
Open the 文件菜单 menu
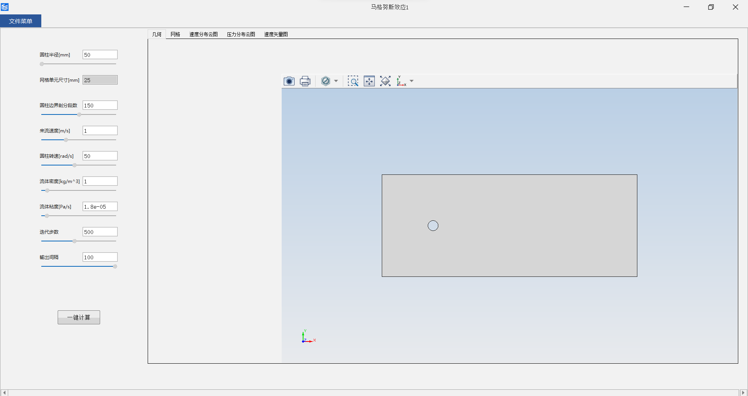click(x=21, y=21)
